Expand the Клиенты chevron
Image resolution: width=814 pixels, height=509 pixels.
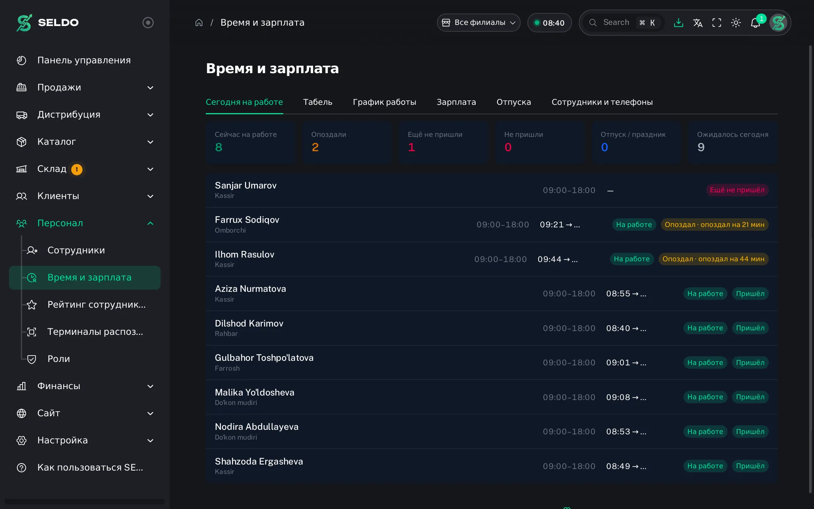[x=150, y=196]
